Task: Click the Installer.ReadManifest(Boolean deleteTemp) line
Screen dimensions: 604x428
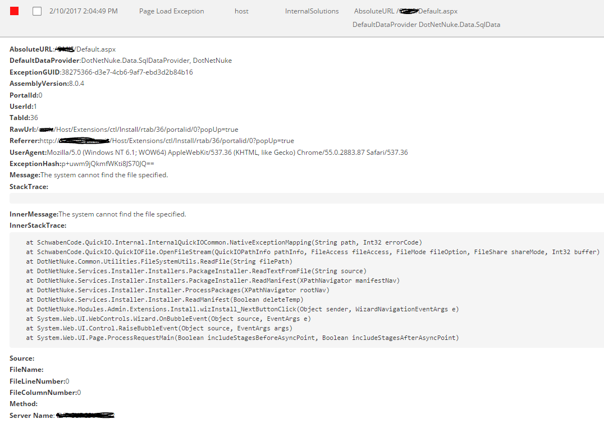Action: (x=165, y=300)
